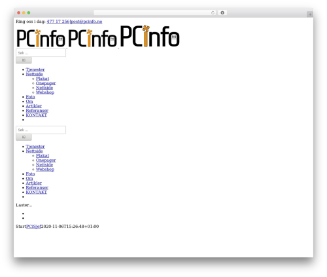Click the first PCinfo logo

[41, 38]
